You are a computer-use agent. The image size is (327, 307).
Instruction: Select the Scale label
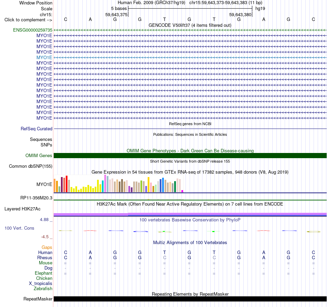click(x=46, y=9)
